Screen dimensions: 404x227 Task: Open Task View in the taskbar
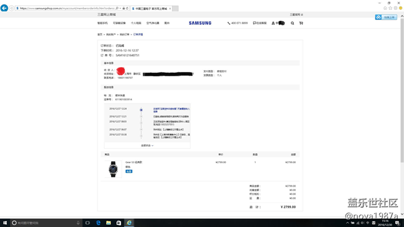[88, 223]
